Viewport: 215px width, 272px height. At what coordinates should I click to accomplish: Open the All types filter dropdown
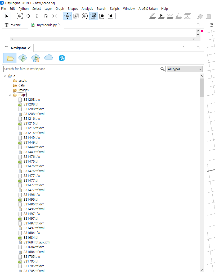[185, 69]
